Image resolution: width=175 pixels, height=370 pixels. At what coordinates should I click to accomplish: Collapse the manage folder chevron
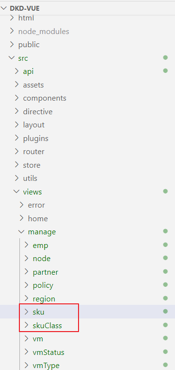coord(21,232)
